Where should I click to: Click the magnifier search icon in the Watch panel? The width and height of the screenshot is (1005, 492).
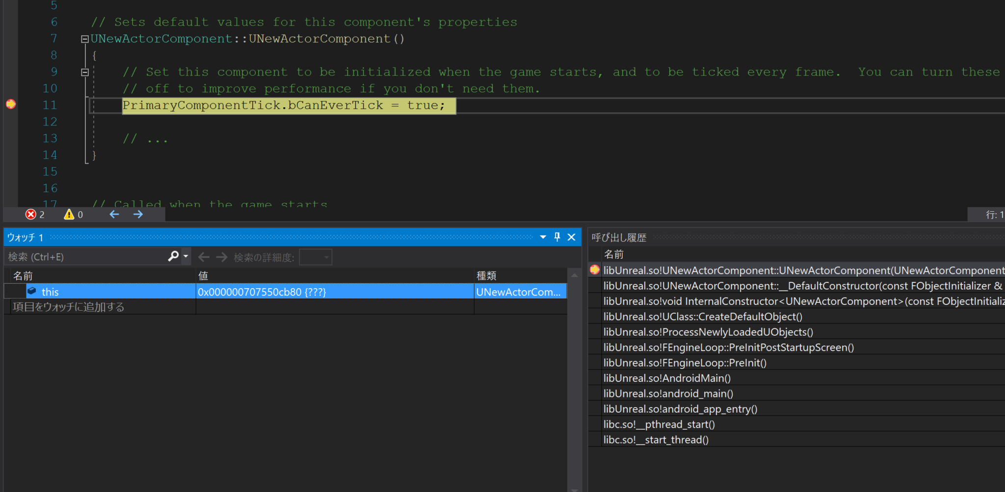click(x=174, y=256)
